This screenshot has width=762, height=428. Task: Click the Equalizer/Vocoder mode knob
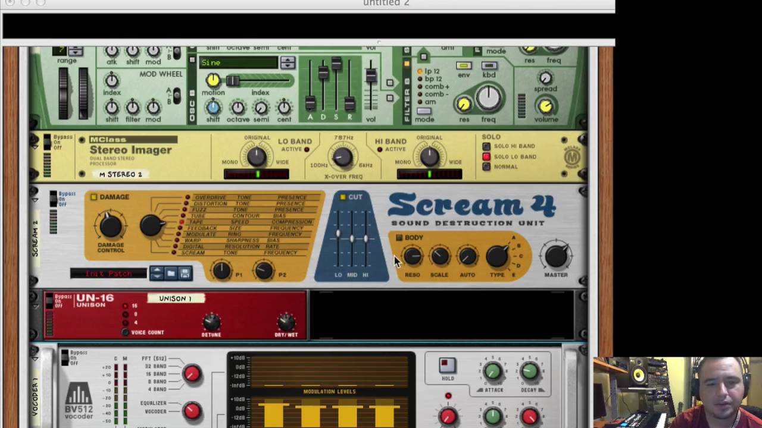pos(192,410)
